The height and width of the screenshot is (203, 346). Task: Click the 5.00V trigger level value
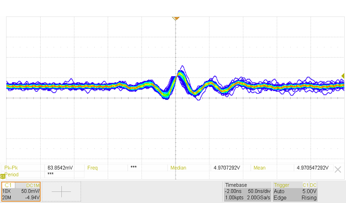pyautogui.click(x=310, y=191)
